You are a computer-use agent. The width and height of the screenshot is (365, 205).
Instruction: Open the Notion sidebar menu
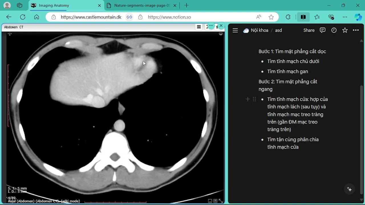[x=235, y=30]
